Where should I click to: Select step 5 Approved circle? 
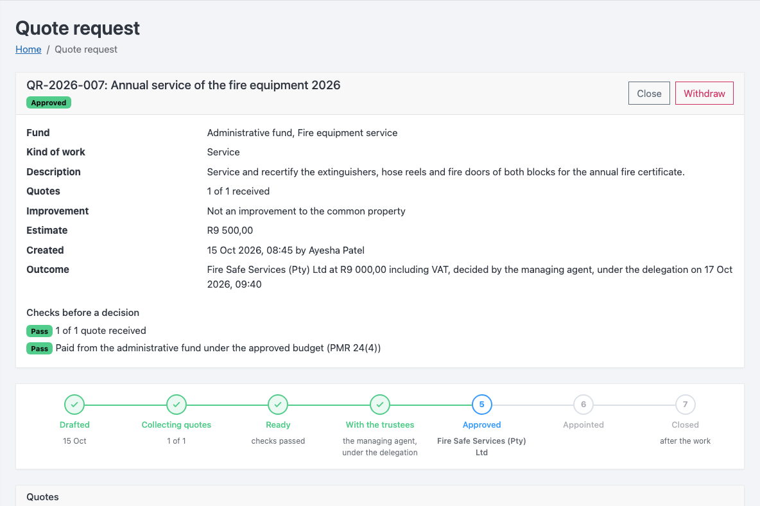482,404
